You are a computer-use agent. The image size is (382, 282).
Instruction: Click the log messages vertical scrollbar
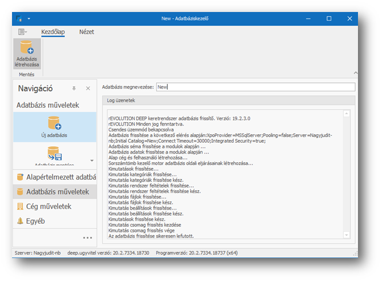[x=346, y=171]
